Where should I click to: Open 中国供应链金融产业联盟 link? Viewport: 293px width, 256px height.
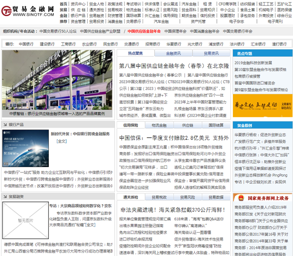point(100,31)
